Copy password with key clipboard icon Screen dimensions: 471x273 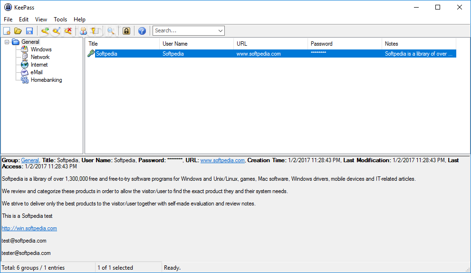point(95,30)
